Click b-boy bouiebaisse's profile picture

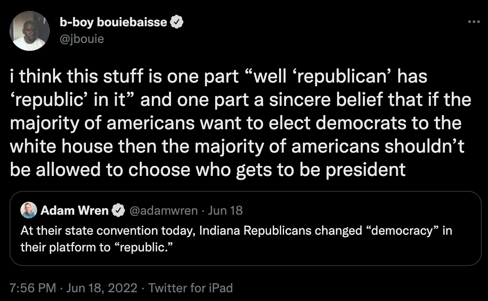(x=29, y=31)
